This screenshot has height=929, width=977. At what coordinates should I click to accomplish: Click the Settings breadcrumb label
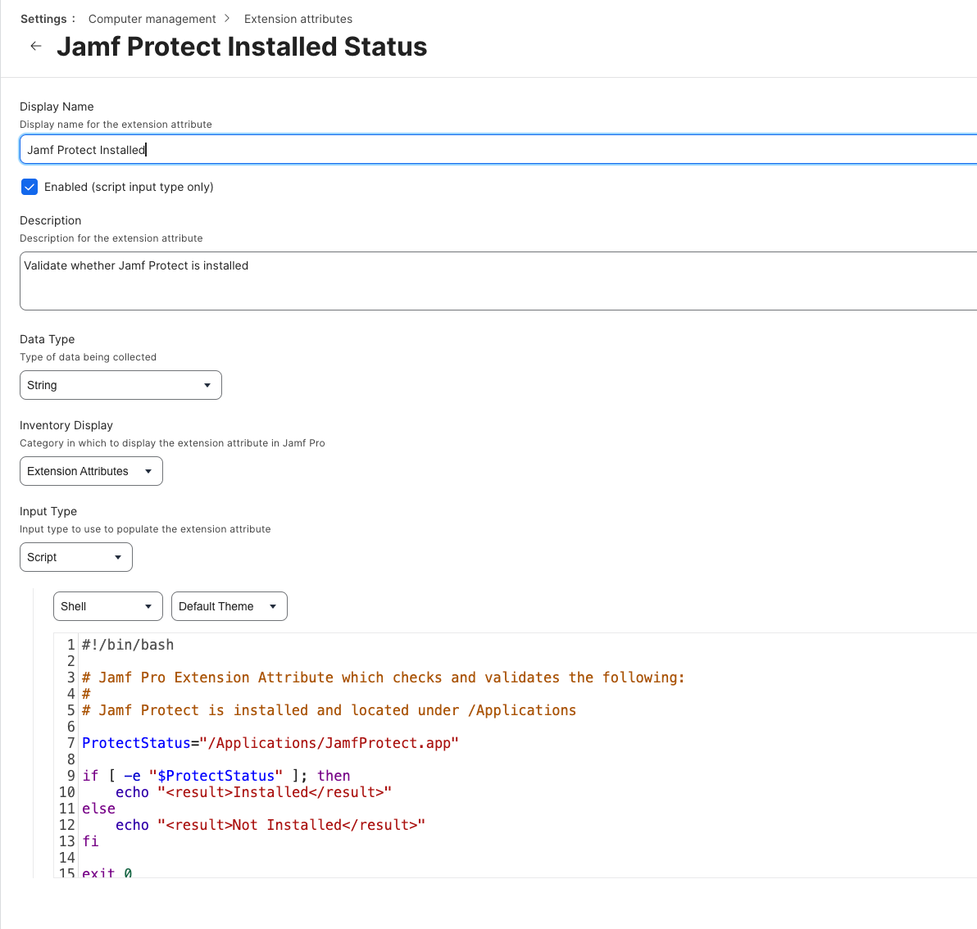point(43,19)
